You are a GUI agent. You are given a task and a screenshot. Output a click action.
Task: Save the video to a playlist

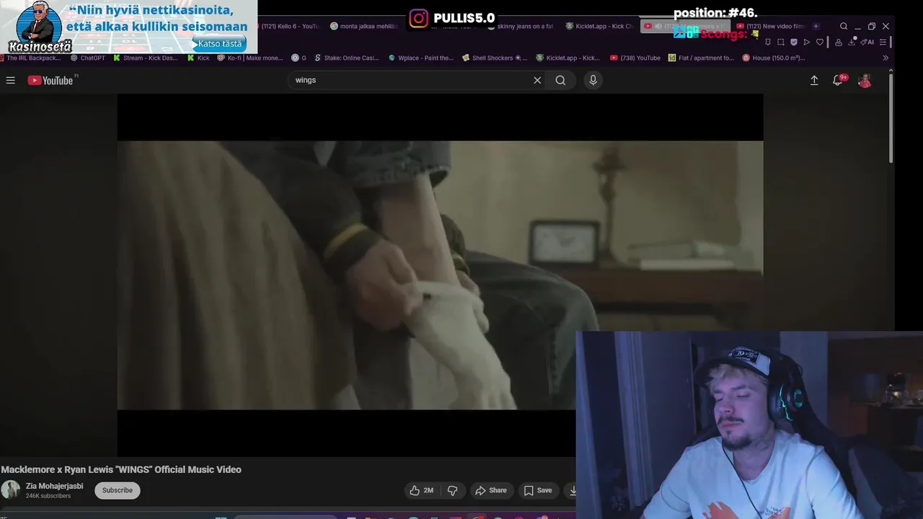click(538, 490)
